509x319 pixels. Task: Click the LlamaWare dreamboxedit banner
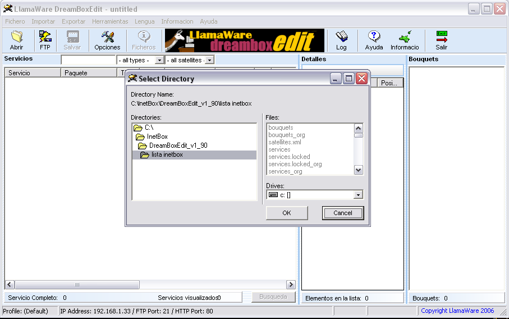pyautogui.click(x=245, y=40)
